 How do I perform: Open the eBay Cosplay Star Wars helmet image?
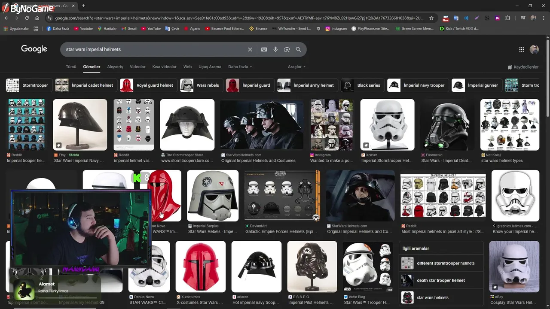[514, 267]
